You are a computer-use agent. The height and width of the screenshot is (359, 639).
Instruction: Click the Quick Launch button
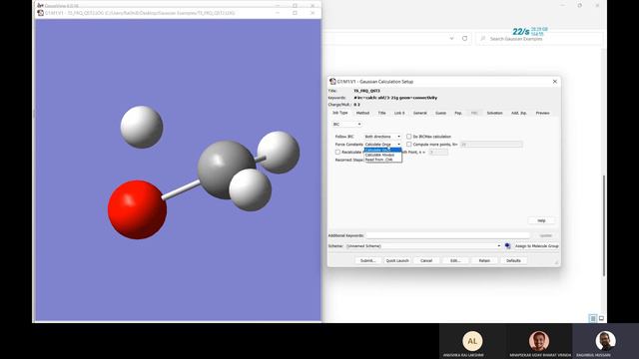click(397, 260)
